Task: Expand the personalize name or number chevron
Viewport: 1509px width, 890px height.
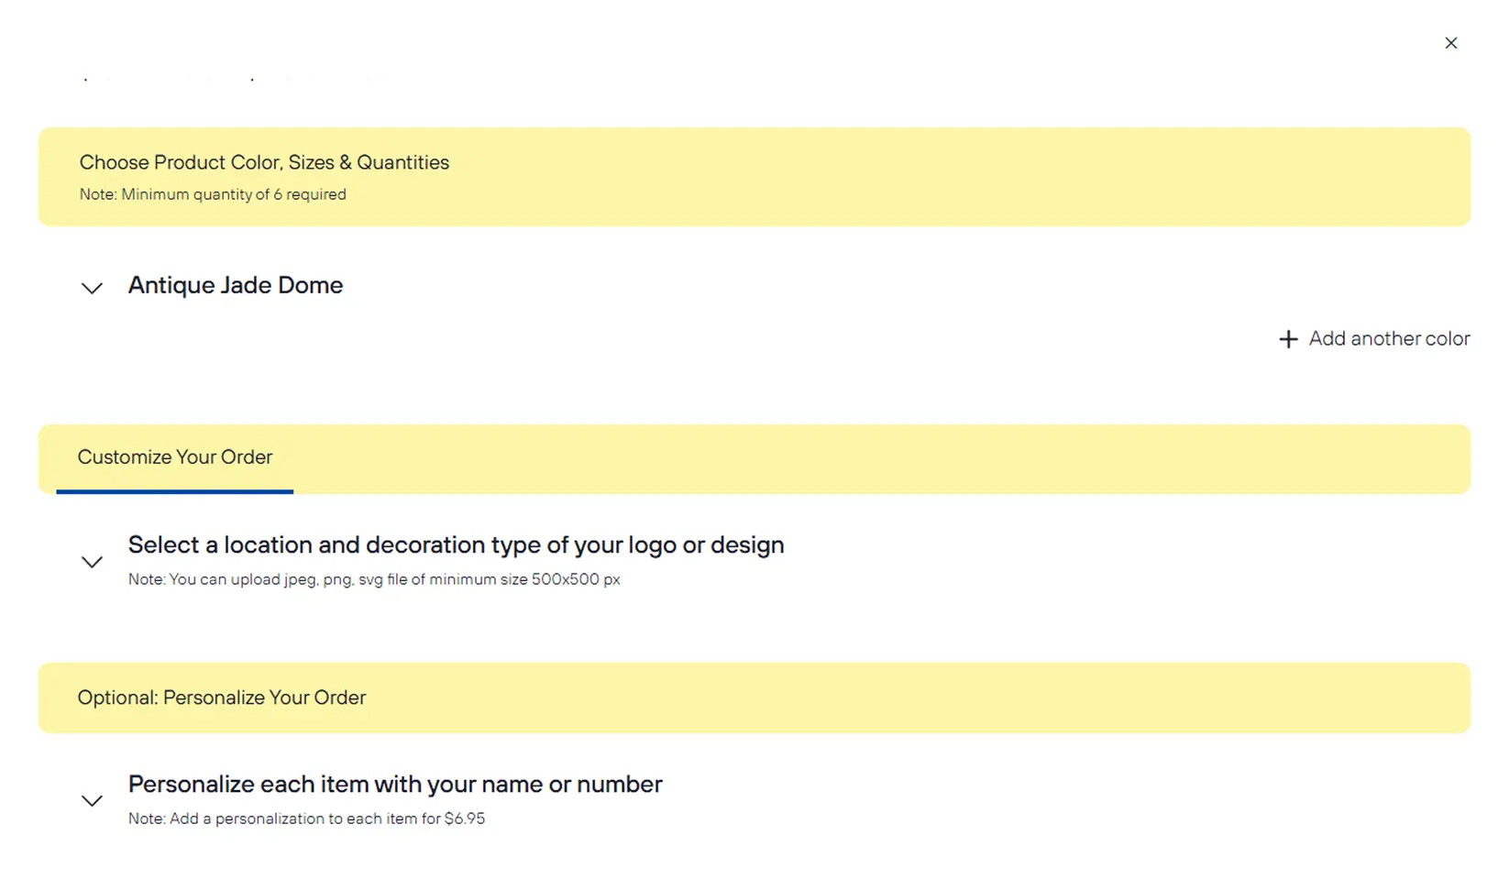Action: [x=92, y=801]
